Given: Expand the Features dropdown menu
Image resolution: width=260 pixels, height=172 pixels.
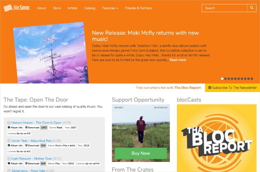Looking at the screenshot, I should click(x=110, y=8).
